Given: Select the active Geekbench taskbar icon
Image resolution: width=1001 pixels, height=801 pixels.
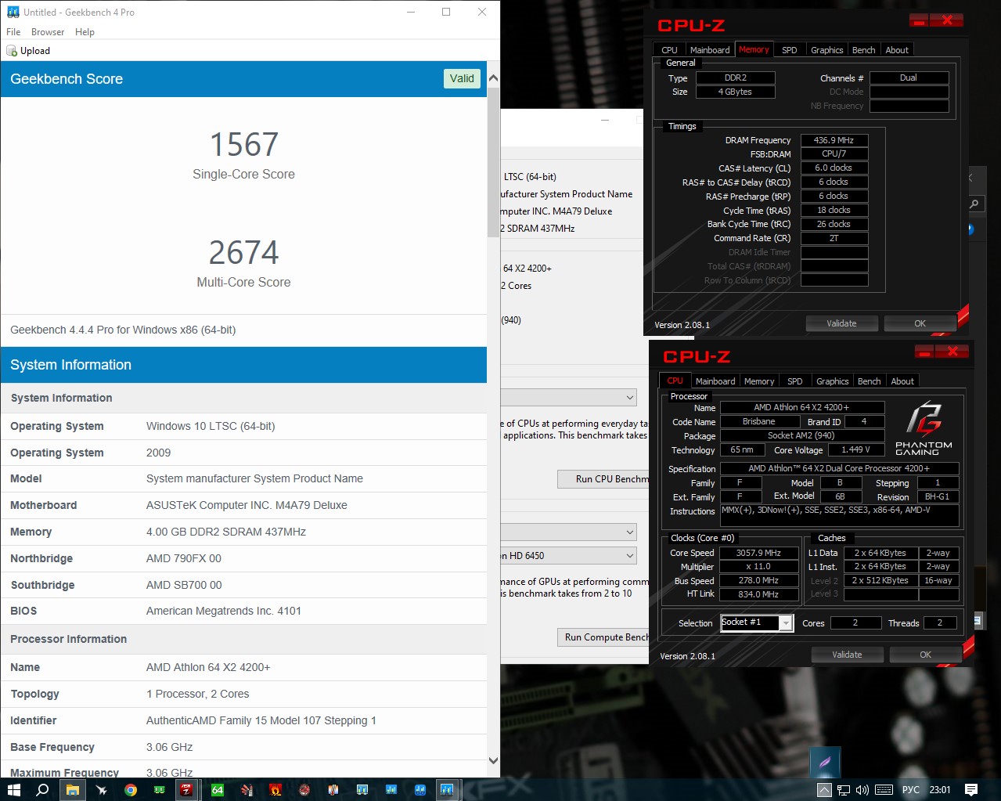Looking at the screenshot, I should click(447, 789).
